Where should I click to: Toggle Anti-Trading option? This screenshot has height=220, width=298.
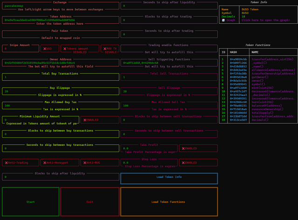tap(20, 162)
